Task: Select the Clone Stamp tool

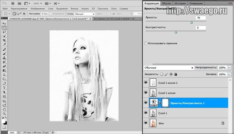Action: [x=4, y=58]
